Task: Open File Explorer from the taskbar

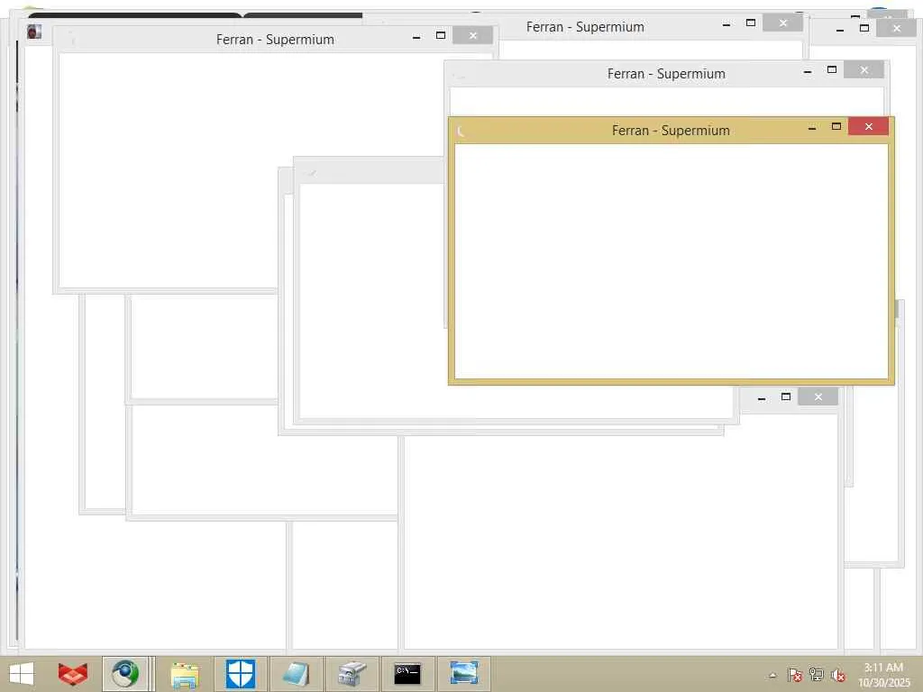Action: pyautogui.click(x=184, y=674)
